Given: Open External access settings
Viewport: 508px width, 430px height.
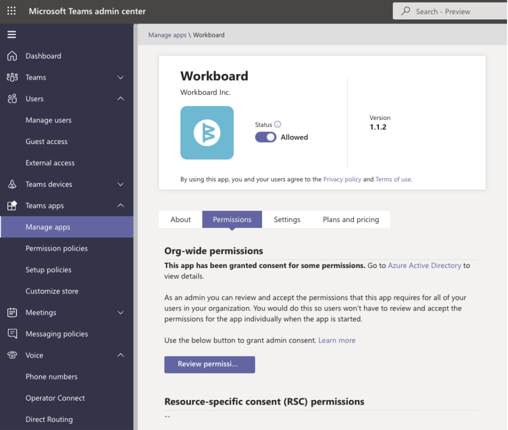Looking at the screenshot, I should point(50,162).
